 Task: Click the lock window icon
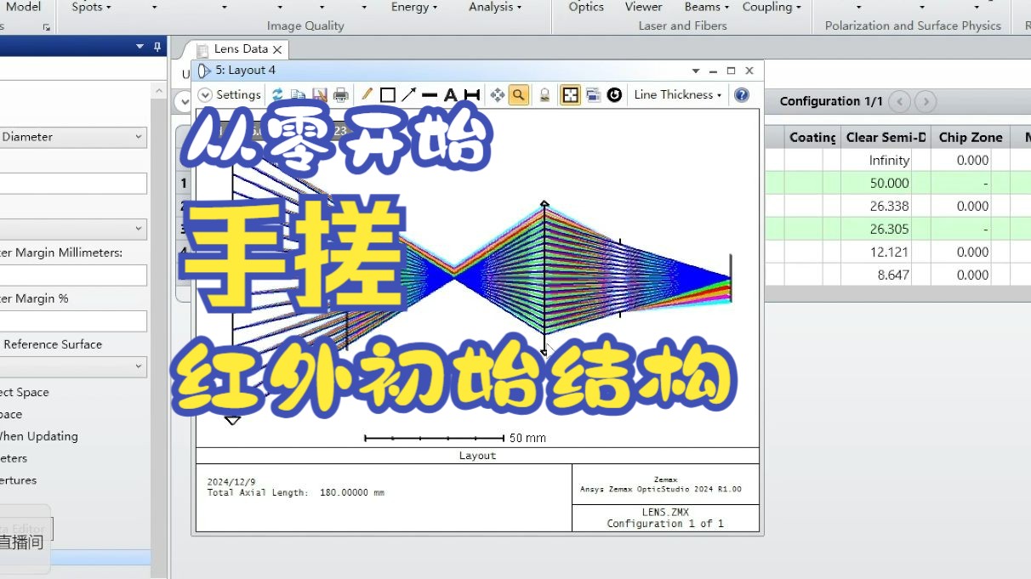point(545,94)
